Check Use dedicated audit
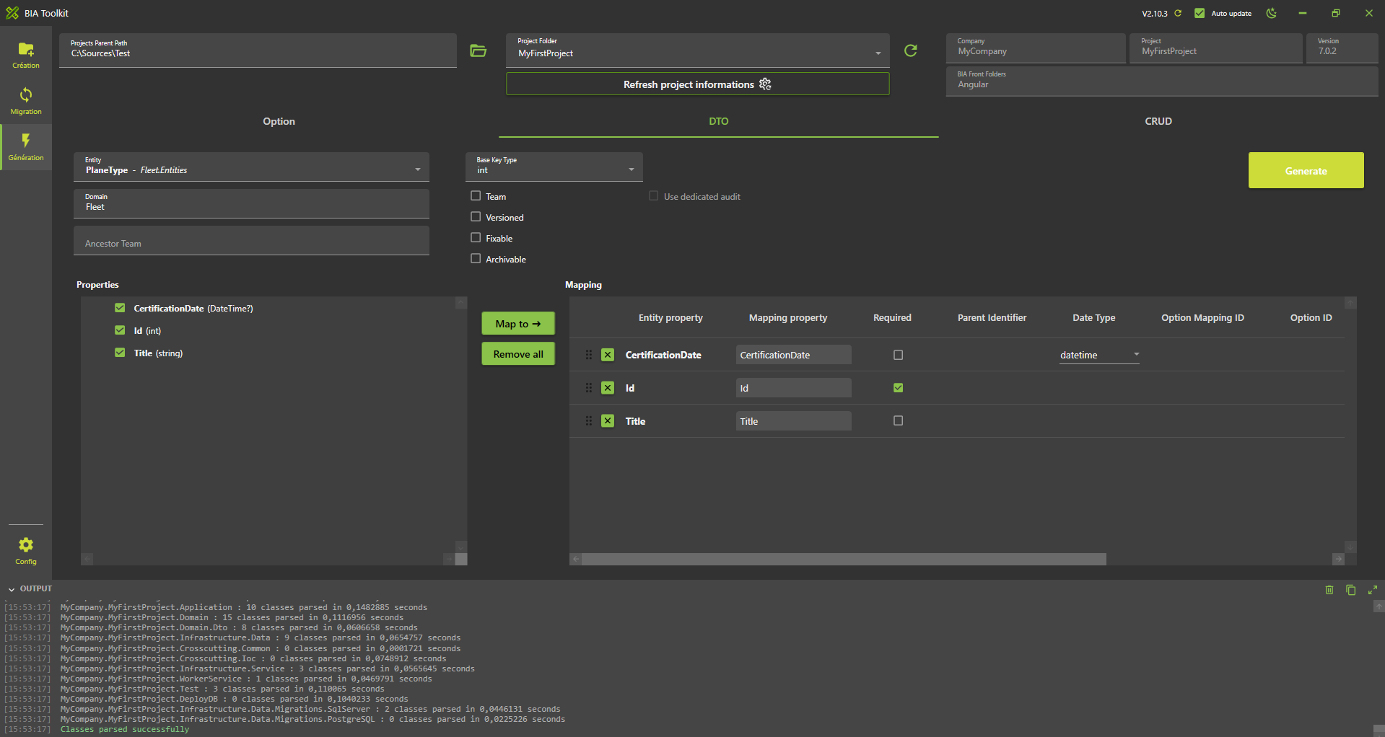The width and height of the screenshot is (1385, 737). point(654,195)
